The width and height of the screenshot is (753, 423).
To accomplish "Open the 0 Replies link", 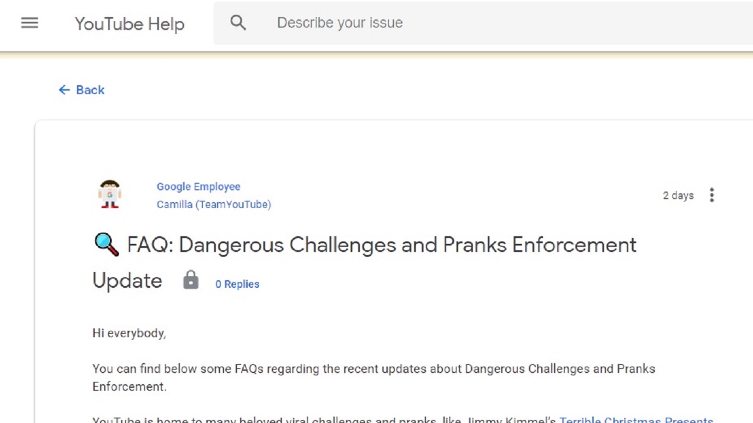I will [x=237, y=284].
